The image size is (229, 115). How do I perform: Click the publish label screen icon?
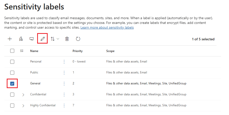point(32,39)
